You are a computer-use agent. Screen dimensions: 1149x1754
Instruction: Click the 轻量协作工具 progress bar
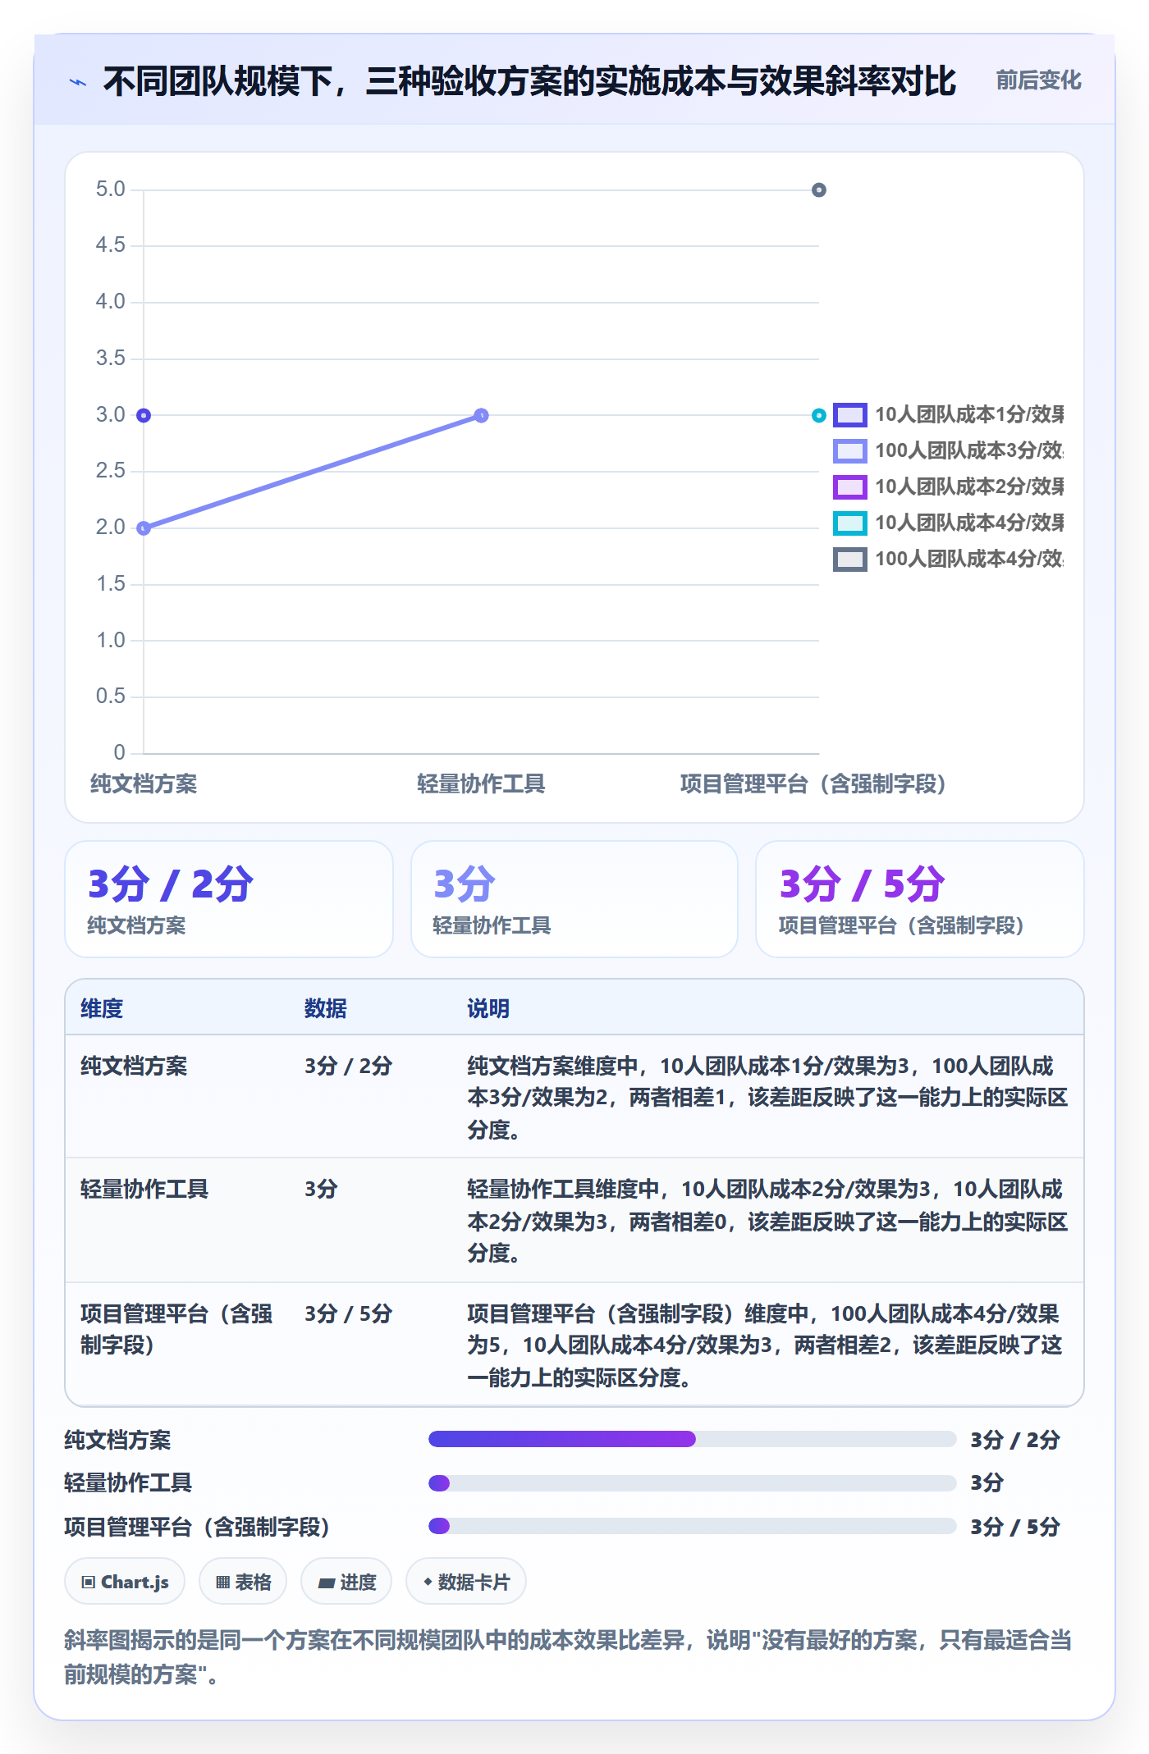[x=692, y=1483]
